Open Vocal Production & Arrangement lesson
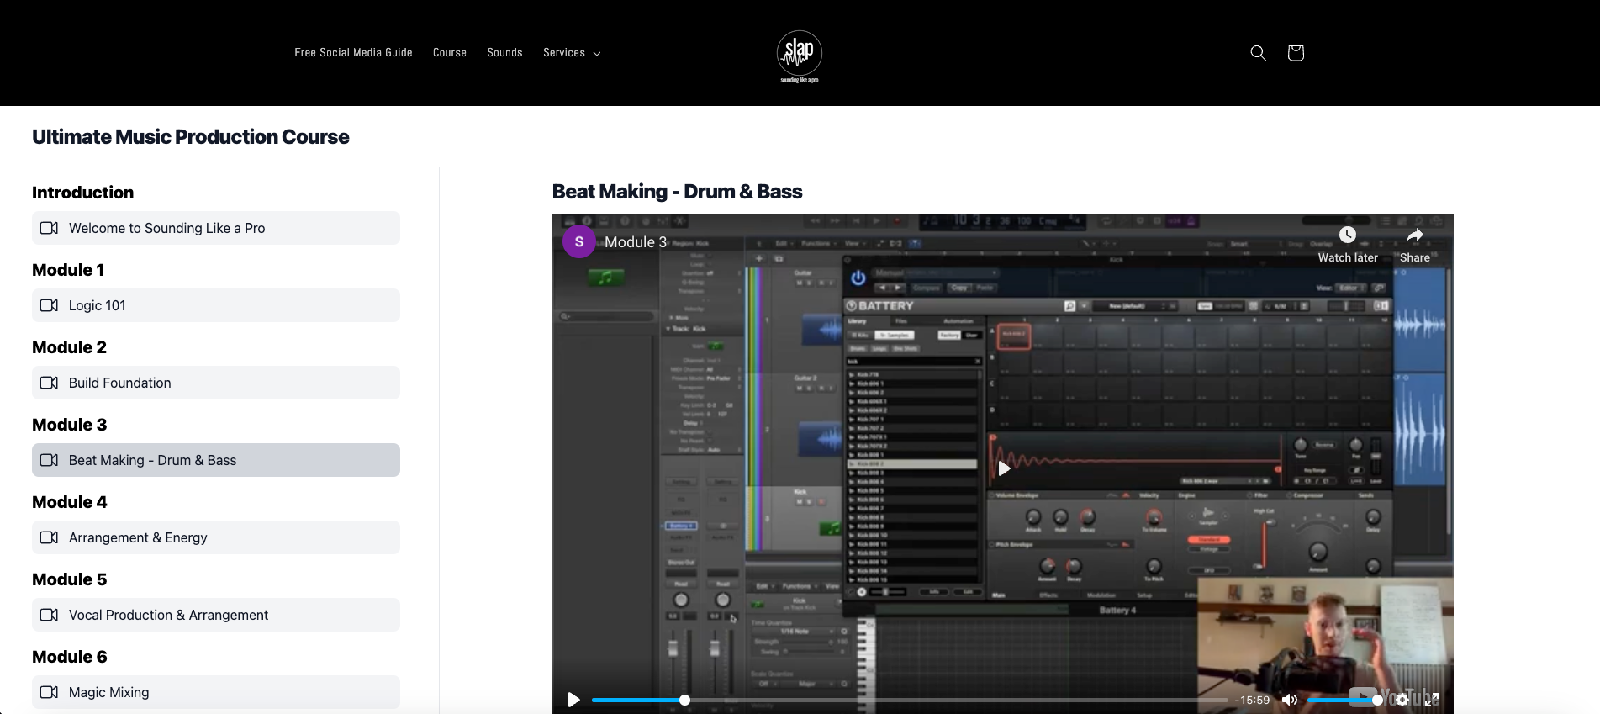1600x714 pixels. pos(216,615)
